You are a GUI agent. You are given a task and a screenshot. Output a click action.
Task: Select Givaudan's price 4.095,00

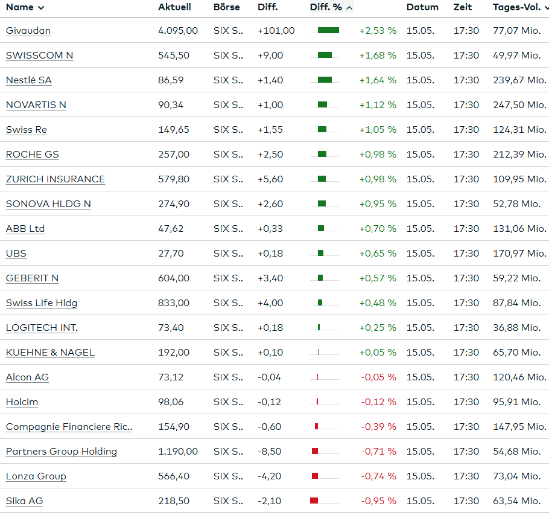178,31
